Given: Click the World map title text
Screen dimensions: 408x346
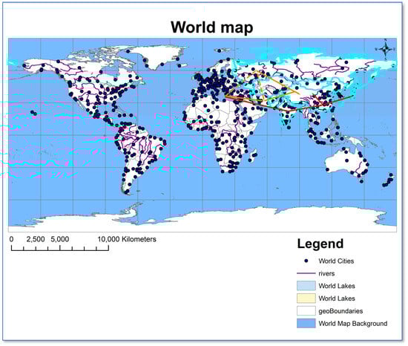Looking at the screenshot, I should coord(212,27).
